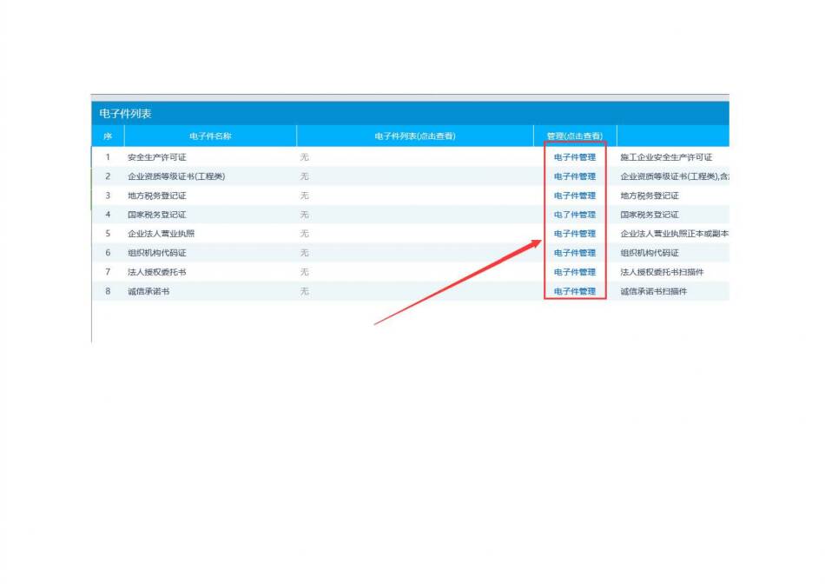The width and height of the screenshot is (825, 584).
Task: Select row number 3 in the 序 column
Action: (x=108, y=196)
